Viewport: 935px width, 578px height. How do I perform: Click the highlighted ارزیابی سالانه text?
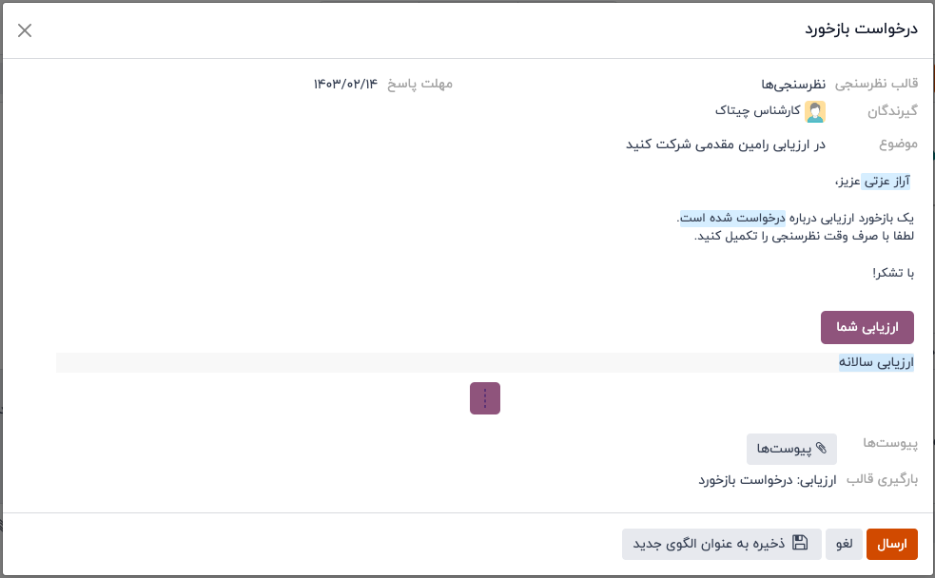[875, 362]
